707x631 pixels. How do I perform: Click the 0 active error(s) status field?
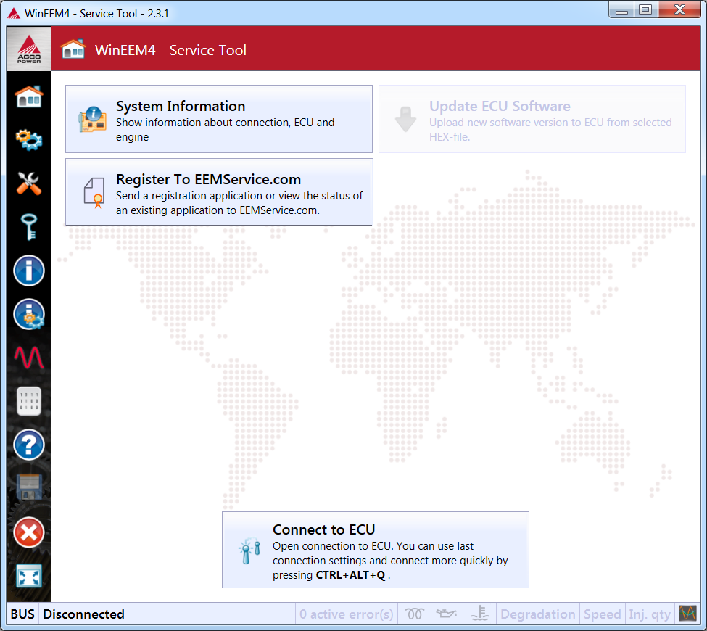pyautogui.click(x=347, y=614)
